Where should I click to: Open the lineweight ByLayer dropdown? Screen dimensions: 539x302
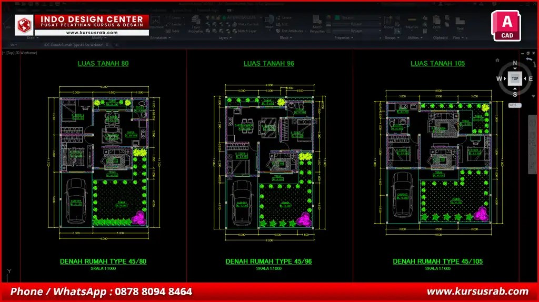[x=357, y=24]
